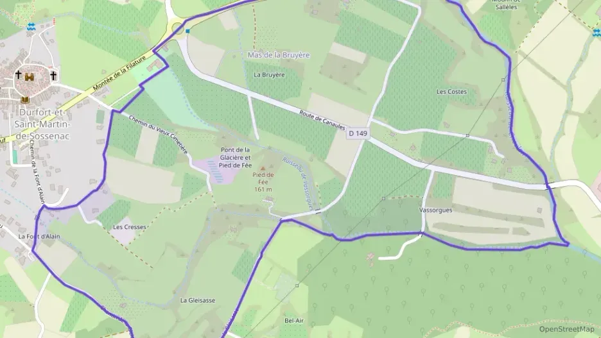Click the cross icon right of the castle
The width and height of the screenshot is (601, 338).
coord(53,76)
